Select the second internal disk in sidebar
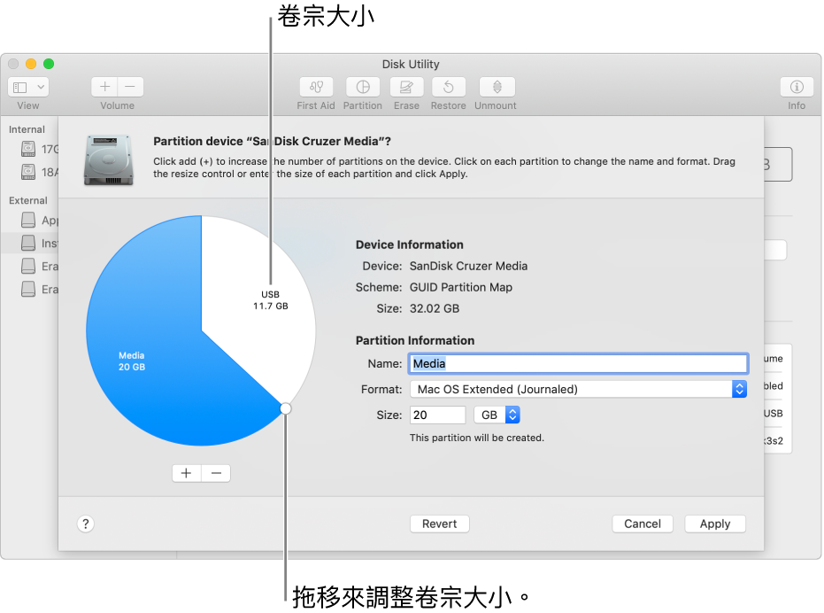824x613 pixels. pos(40,172)
